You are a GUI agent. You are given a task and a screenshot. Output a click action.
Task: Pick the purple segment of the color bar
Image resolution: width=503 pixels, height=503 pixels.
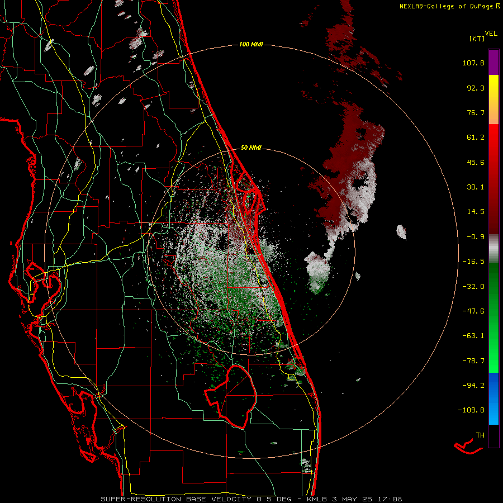493,62
